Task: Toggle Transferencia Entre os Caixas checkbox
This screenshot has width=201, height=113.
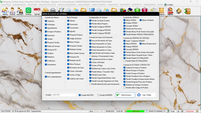Action: pos(90,59)
